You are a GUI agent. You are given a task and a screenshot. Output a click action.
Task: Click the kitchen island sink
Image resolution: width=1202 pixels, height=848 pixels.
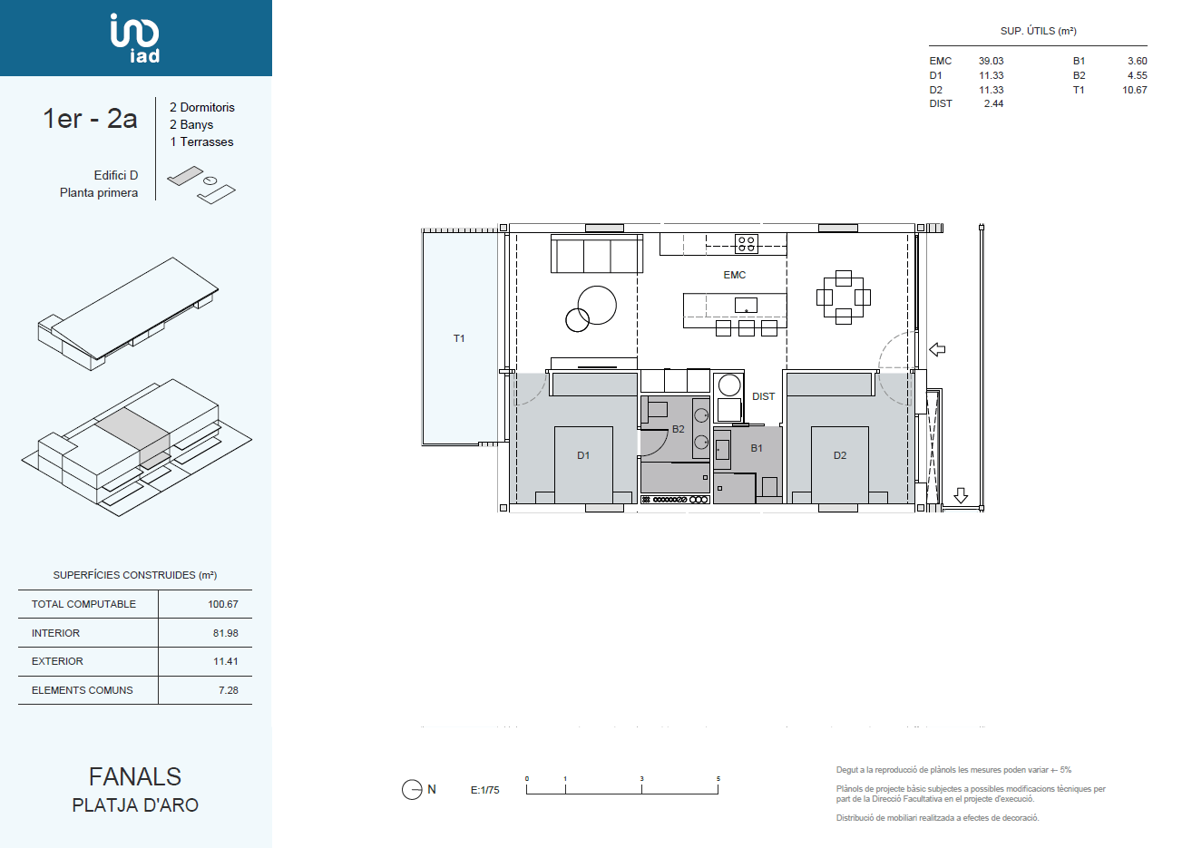pos(745,305)
